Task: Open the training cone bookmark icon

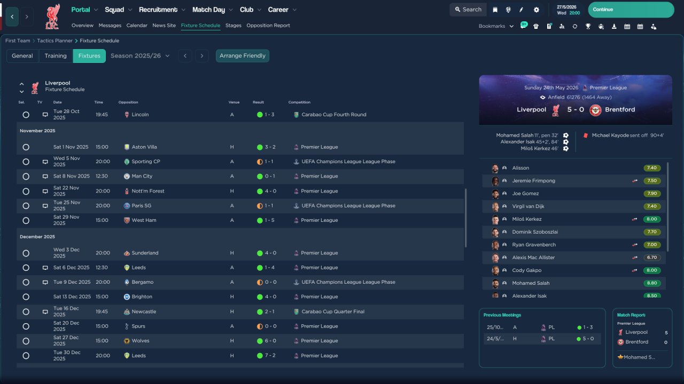Action: tap(614, 26)
